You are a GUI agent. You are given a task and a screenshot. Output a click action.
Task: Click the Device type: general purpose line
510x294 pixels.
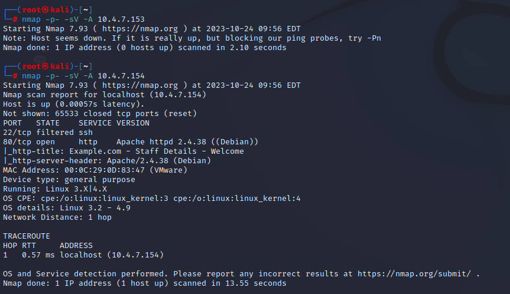tap(69, 180)
